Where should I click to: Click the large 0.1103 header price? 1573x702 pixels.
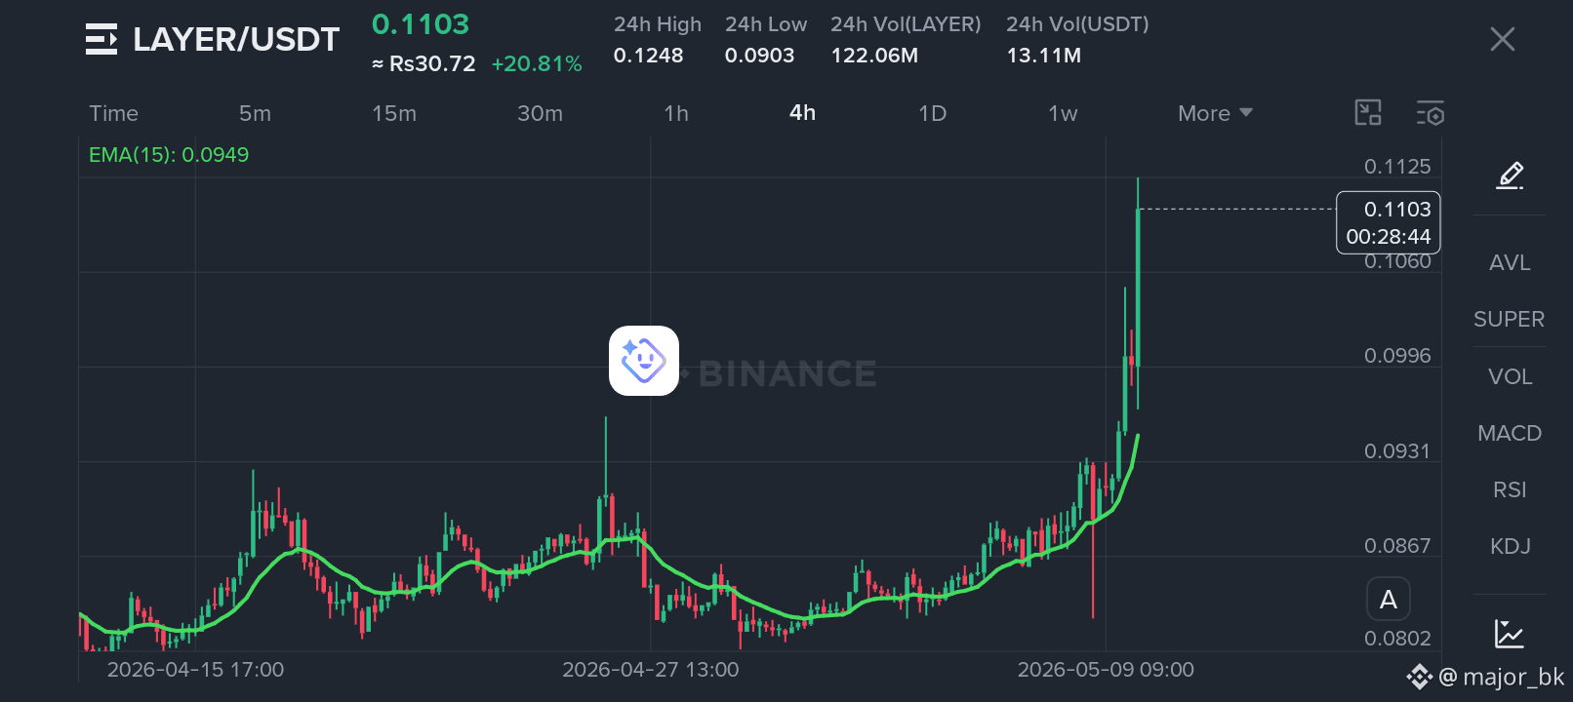[421, 24]
